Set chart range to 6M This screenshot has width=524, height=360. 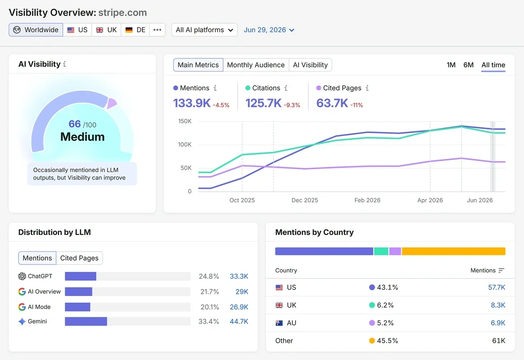(x=469, y=65)
